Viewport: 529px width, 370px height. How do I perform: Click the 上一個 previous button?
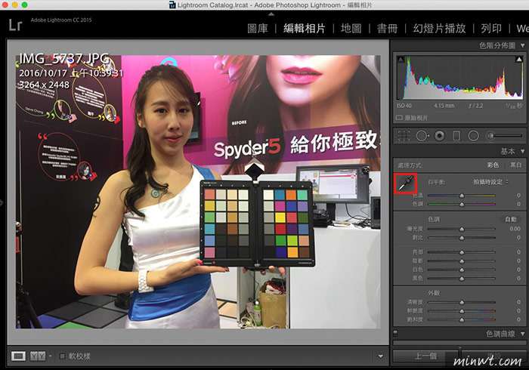[x=425, y=356]
